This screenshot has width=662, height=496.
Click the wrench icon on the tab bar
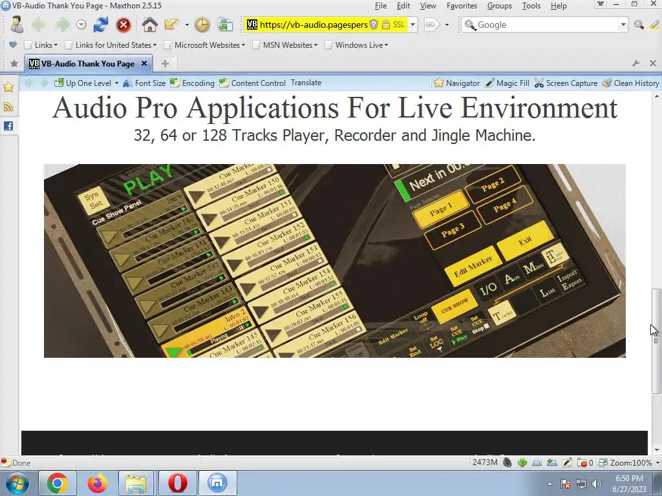coord(636,63)
